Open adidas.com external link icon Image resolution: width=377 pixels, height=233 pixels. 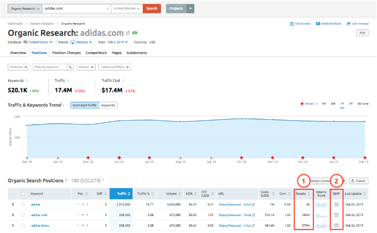[128, 33]
